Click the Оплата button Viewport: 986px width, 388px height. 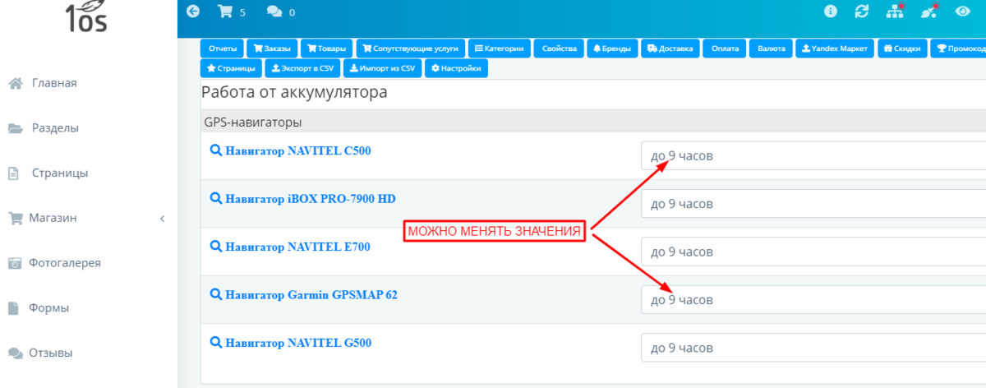click(x=725, y=48)
